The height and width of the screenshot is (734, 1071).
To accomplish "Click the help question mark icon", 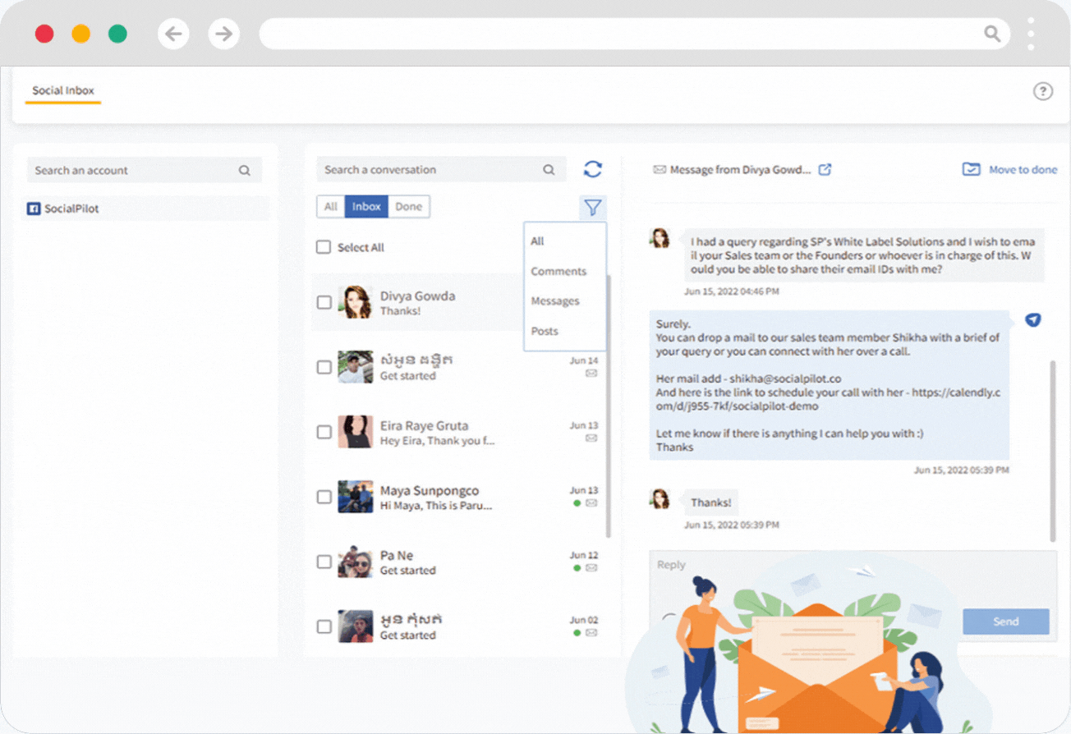I will point(1043,91).
